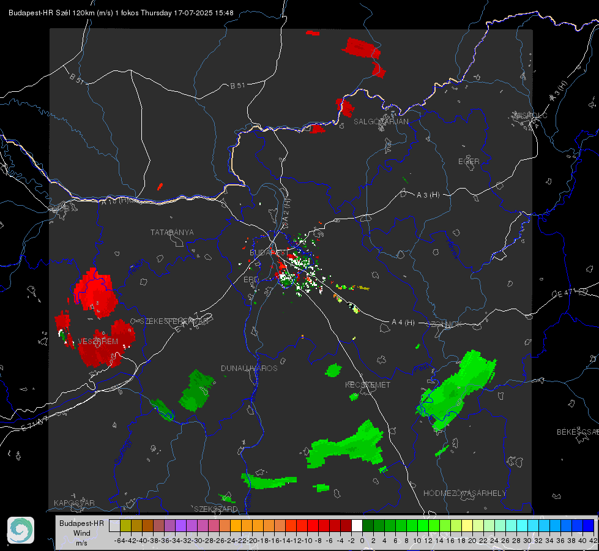Click the white zero-value swatch in the wind legend
The image size is (599, 551).
click(x=357, y=525)
